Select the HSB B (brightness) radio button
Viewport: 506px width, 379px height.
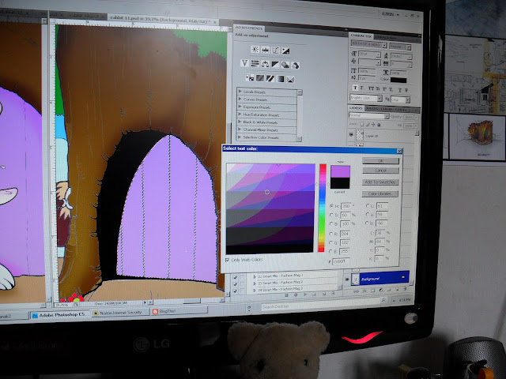pyautogui.click(x=331, y=223)
